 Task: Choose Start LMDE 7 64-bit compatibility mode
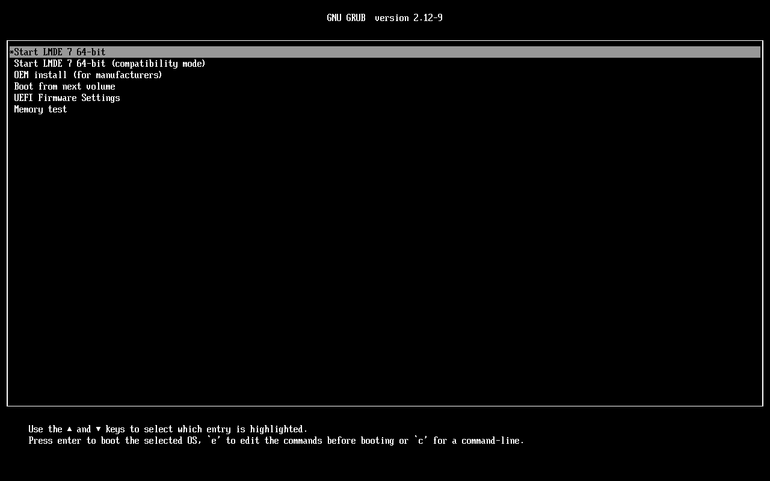click(x=109, y=63)
